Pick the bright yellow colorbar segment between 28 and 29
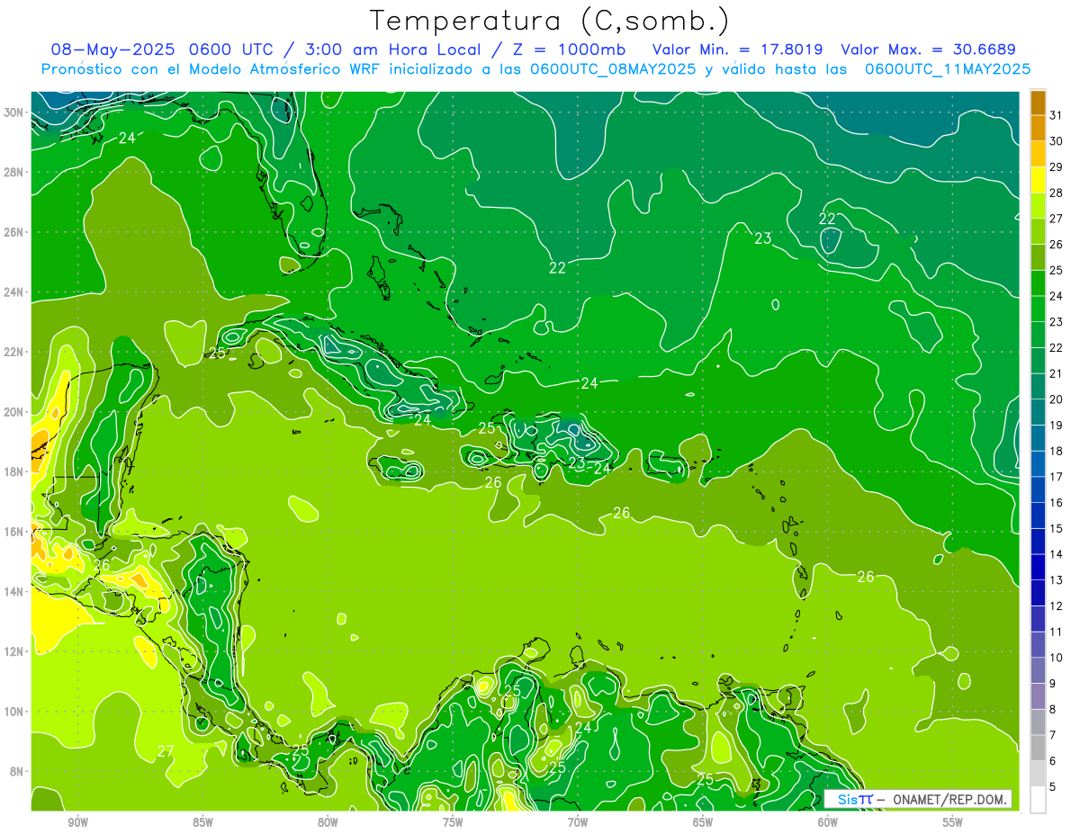 [1038, 180]
